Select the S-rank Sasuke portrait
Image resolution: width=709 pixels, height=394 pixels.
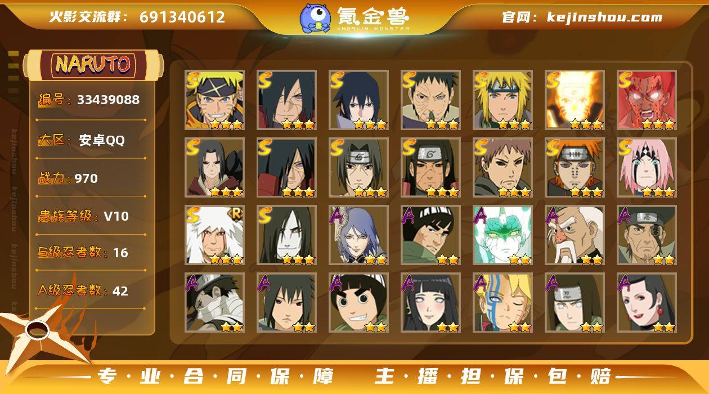coord(358,100)
